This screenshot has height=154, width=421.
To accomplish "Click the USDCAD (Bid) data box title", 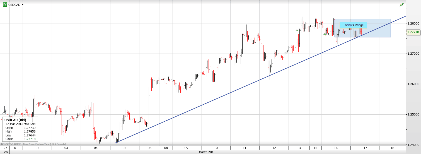I will 15,120.
